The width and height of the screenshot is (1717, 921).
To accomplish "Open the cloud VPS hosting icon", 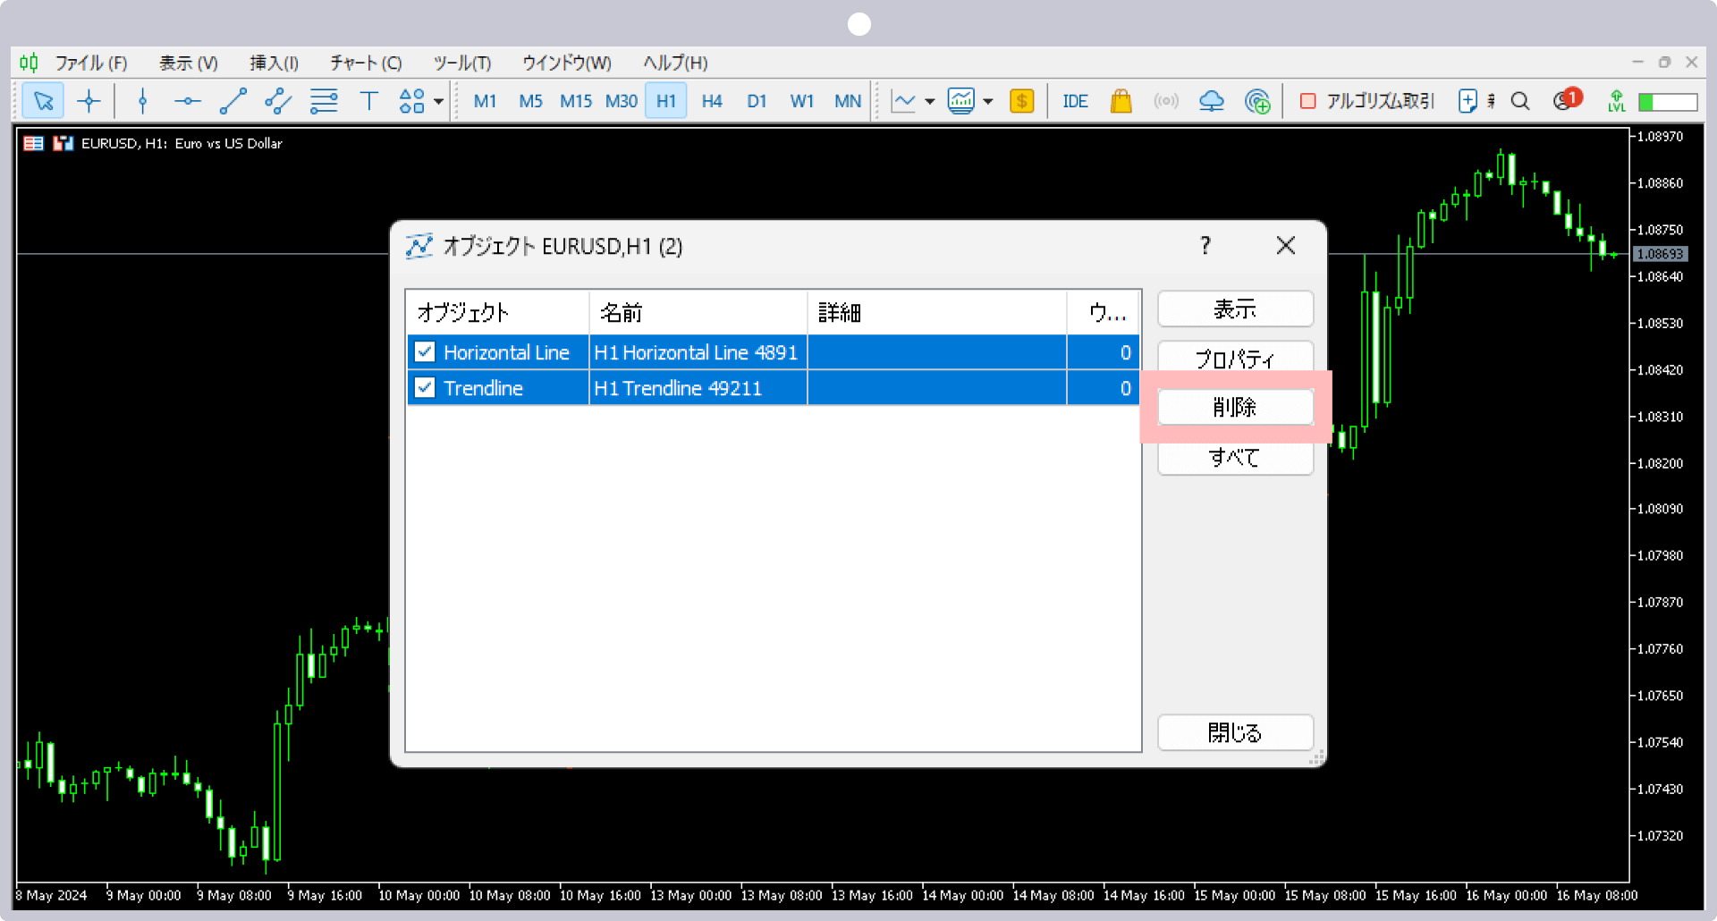I will pos(1212,101).
